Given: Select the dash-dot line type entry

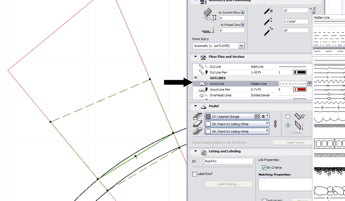Looking at the screenshot, I should click(329, 39).
